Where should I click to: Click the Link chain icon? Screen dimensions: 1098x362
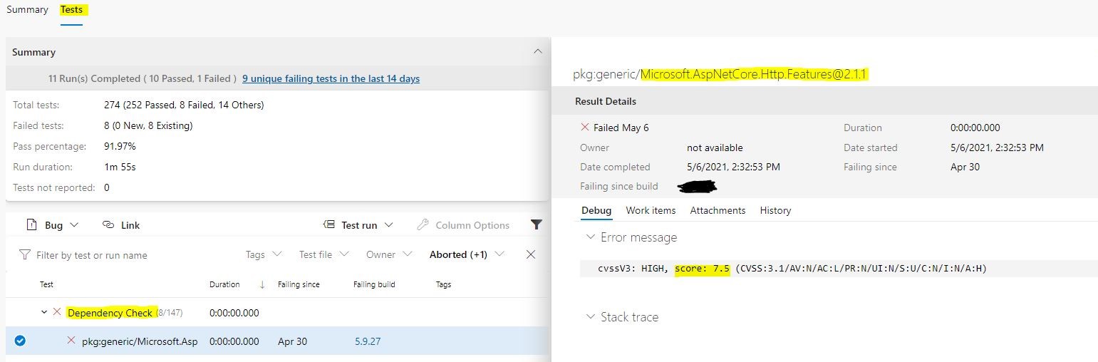pyautogui.click(x=108, y=224)
